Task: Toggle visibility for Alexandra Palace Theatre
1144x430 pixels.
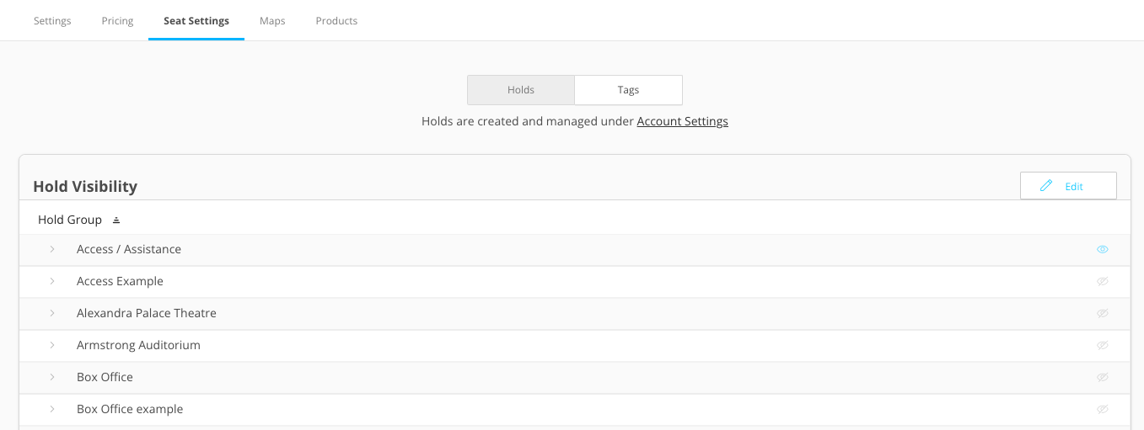Action: (1103, 314)
